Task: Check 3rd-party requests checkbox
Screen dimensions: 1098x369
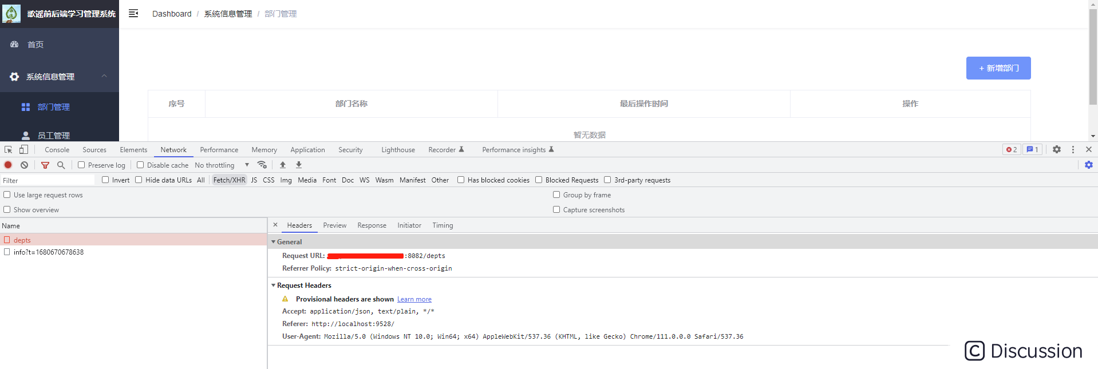Action: click(x=607, y=180)
